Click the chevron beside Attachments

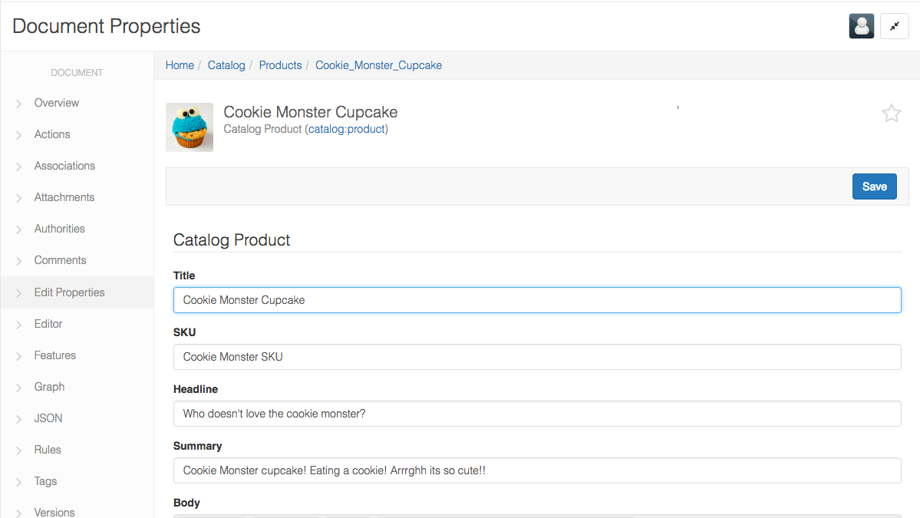18,198
